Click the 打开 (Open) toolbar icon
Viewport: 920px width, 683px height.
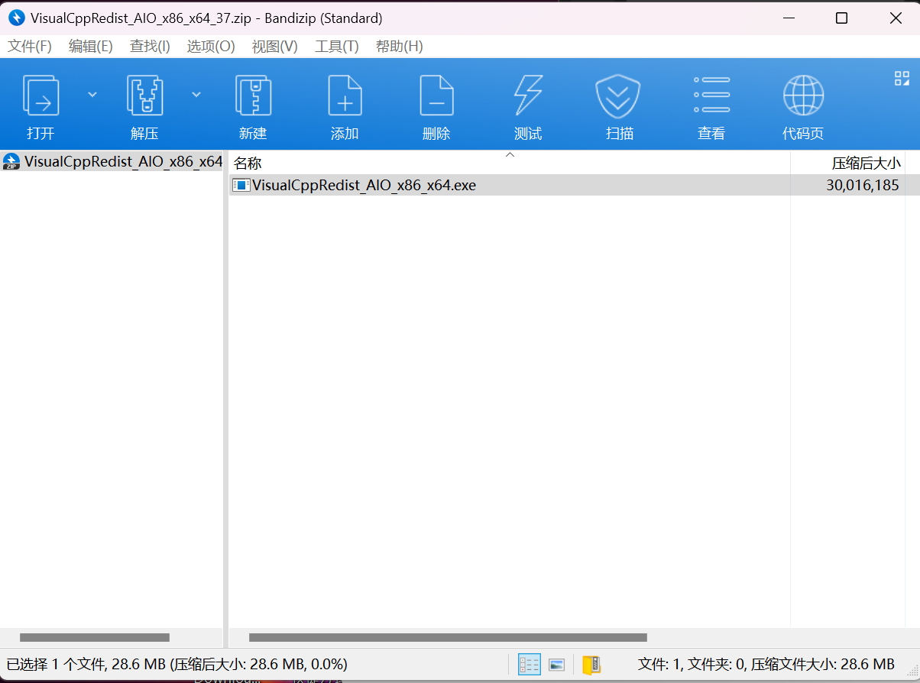tap(40, 96)
